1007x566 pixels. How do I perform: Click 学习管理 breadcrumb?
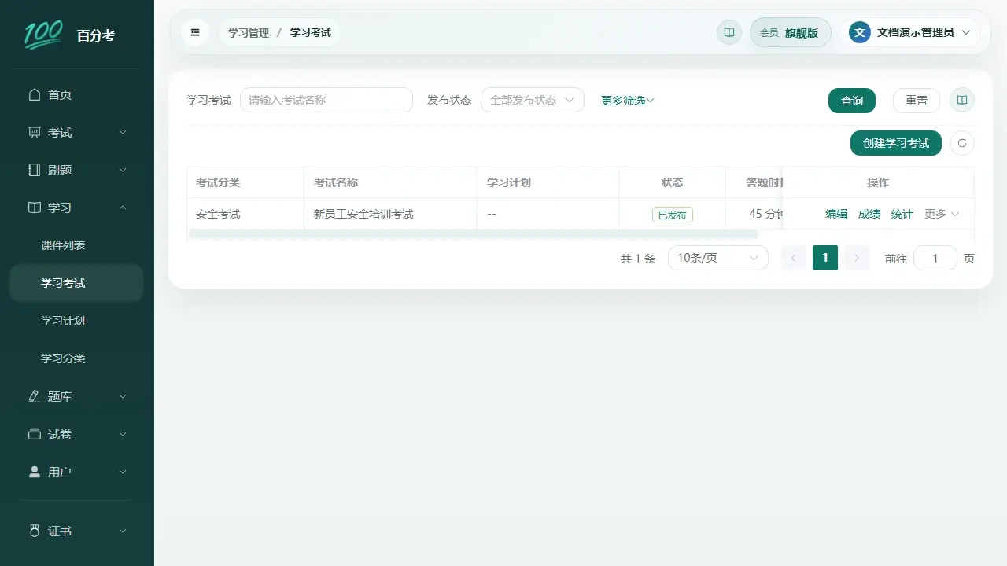[x=249, y=33]
